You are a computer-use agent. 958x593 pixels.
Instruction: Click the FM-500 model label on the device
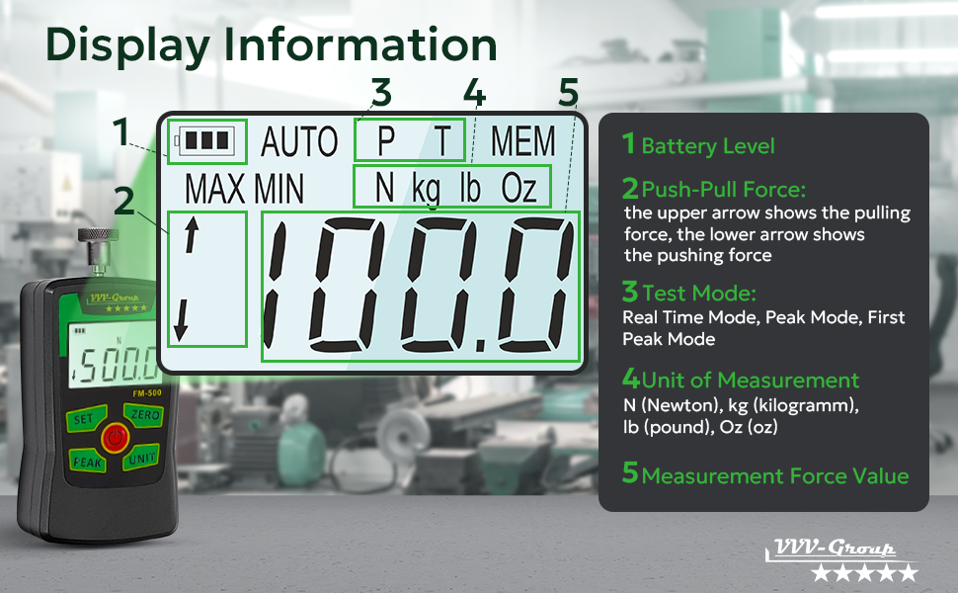(146, 393)
